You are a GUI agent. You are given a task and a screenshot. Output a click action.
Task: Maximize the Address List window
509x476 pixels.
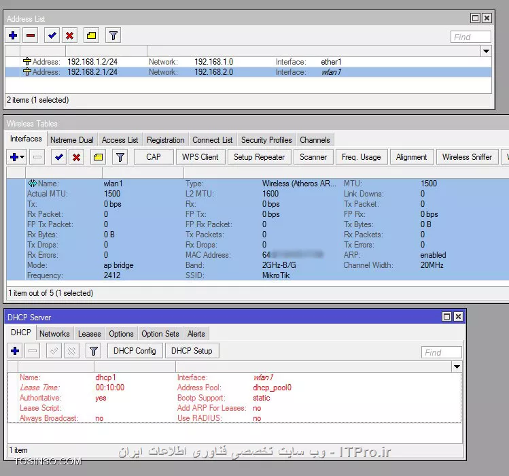(x=475, y=18)
